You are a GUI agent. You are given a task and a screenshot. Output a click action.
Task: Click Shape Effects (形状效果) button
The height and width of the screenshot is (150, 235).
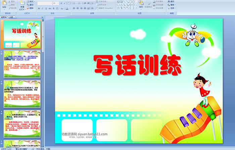click(159, 8)
